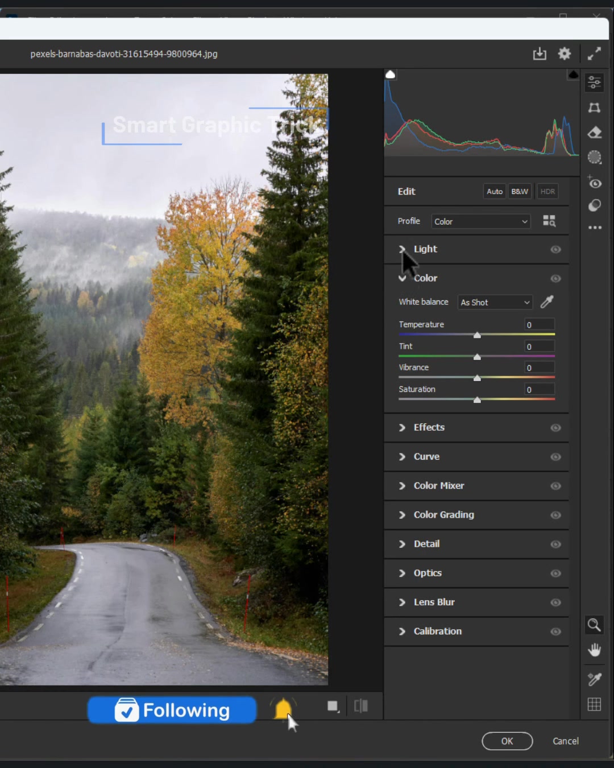Collapse the Color panel

point(402,278)
